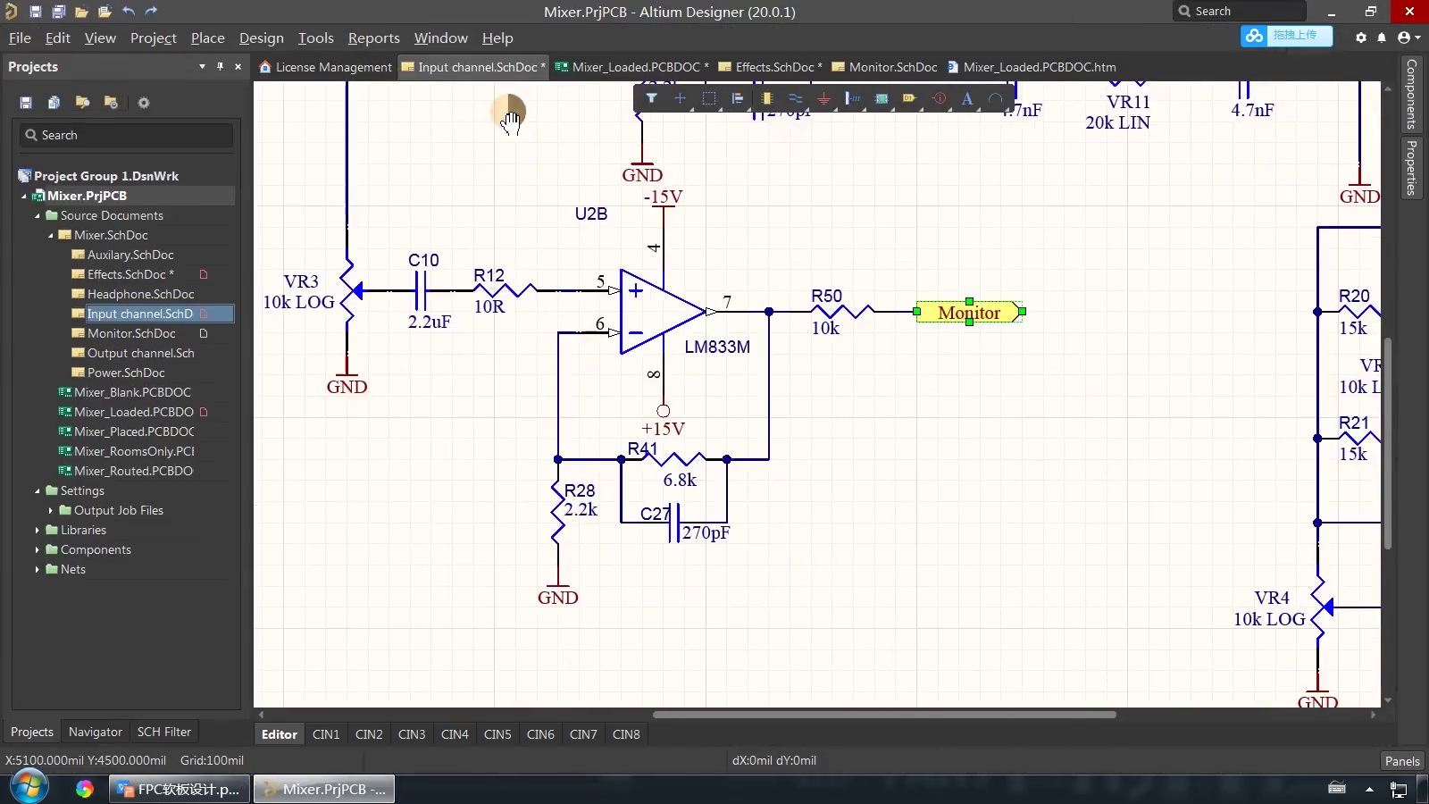Select the Place Arc tool

coord(996,99)
